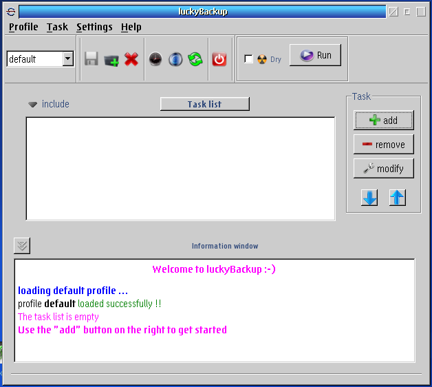The width and height of the screenshot is (432, 387).
Task: Click the save profile floppy disk icon
Action: point(91,59)
